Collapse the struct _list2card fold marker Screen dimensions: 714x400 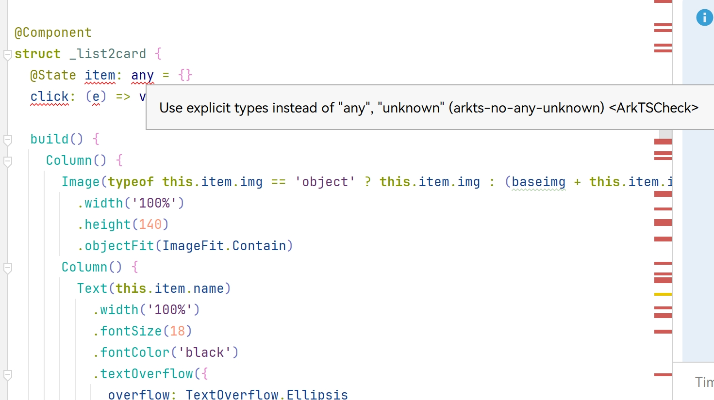coord(7,54)
